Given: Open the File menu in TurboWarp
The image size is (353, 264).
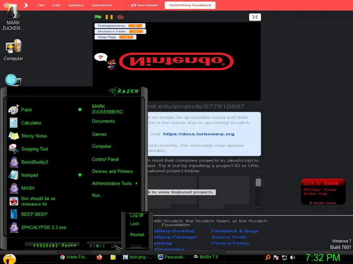Looking at the screenshot, I should click(x=41, y=5).
